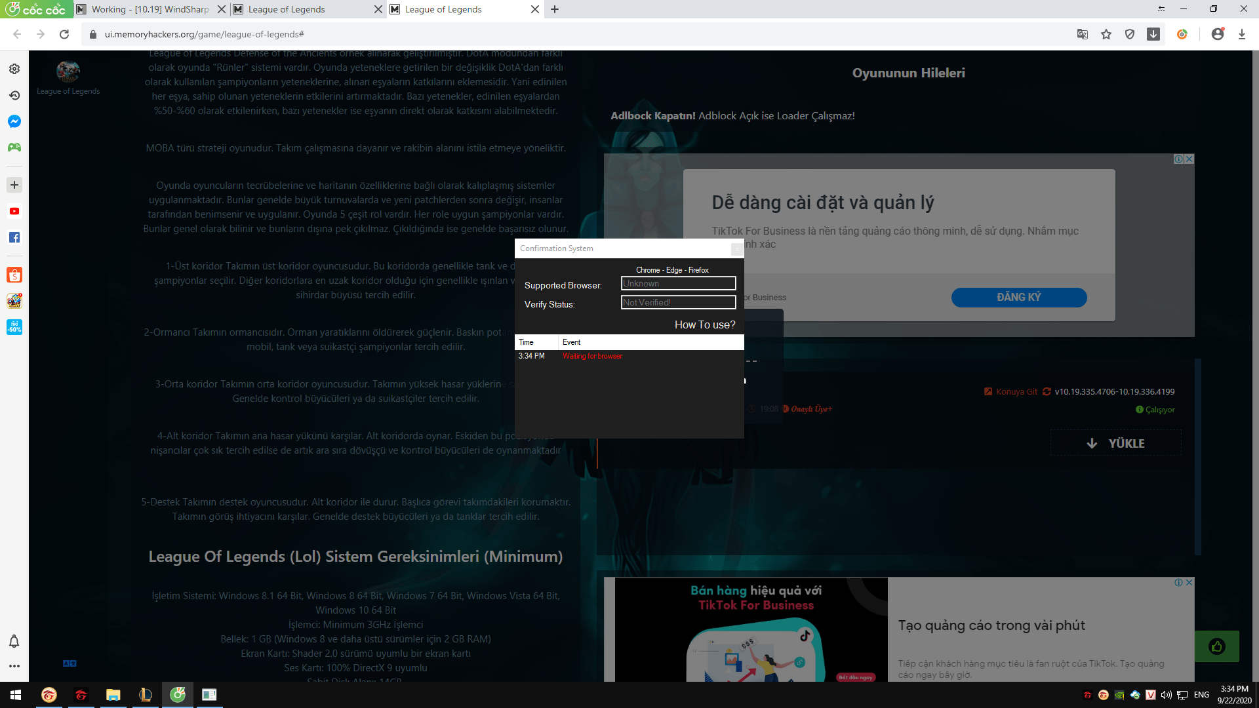Click the Bắt đầu ngay ad button
The image size is (1259, 708).
(856, 677)
